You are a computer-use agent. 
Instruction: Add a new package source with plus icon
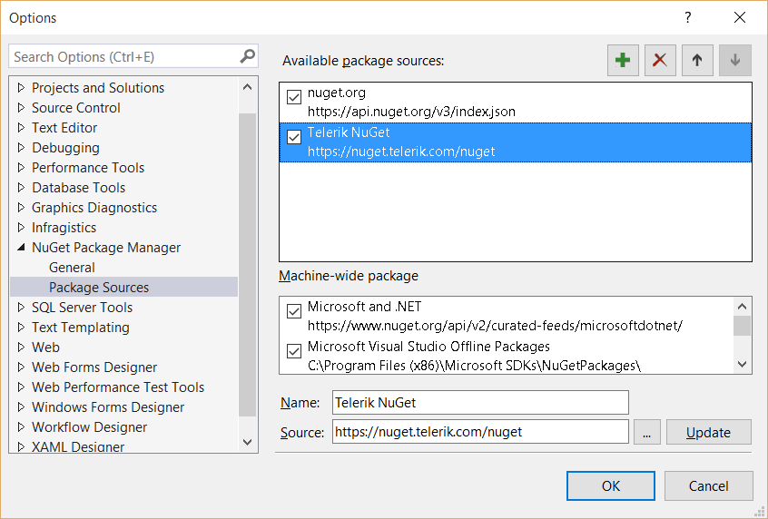point(623,60)
